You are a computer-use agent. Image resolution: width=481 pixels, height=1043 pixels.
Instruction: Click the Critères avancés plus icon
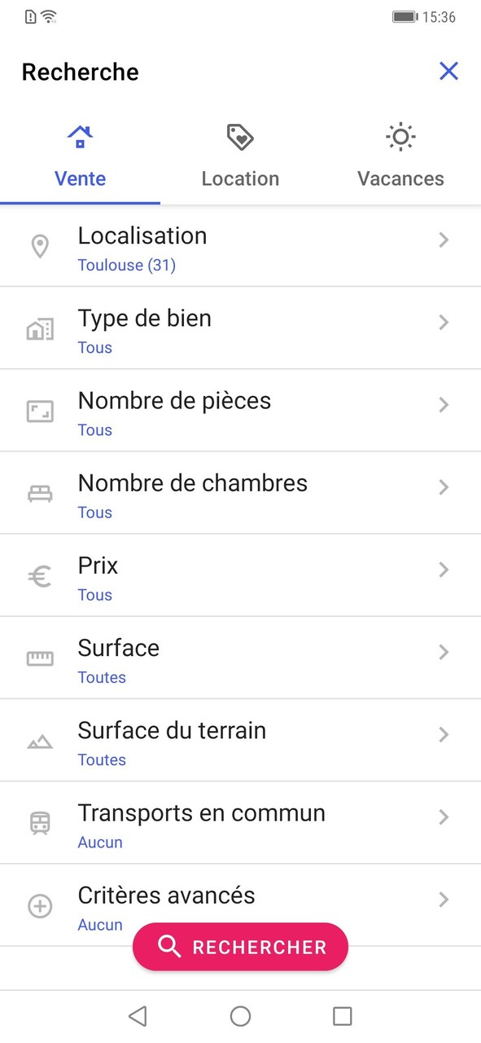pyautogui.click(x=39, y=906)
